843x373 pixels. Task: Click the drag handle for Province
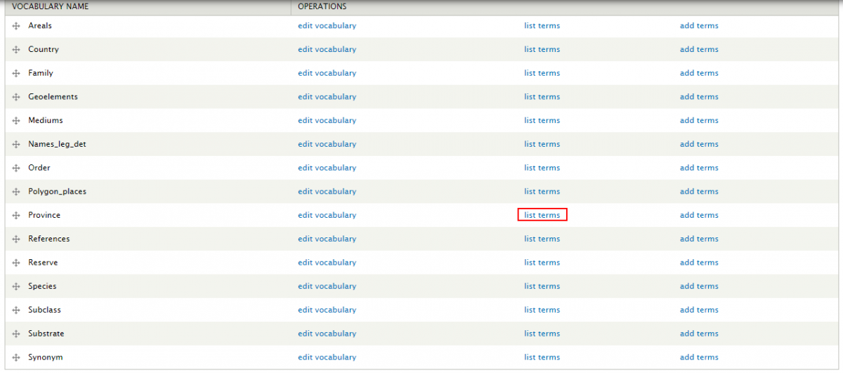point(16,216)
